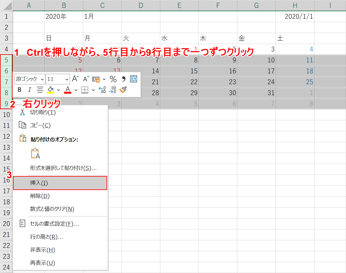Select column B header
This screenshot has height=273, width=346.
pyautogui.click(x=64, y=5)
